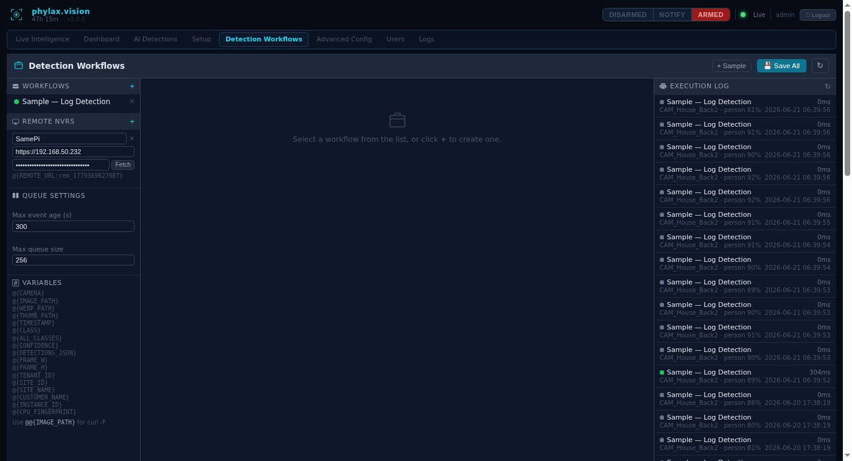Click the Detection Workflows header briefcase icon

18,66
